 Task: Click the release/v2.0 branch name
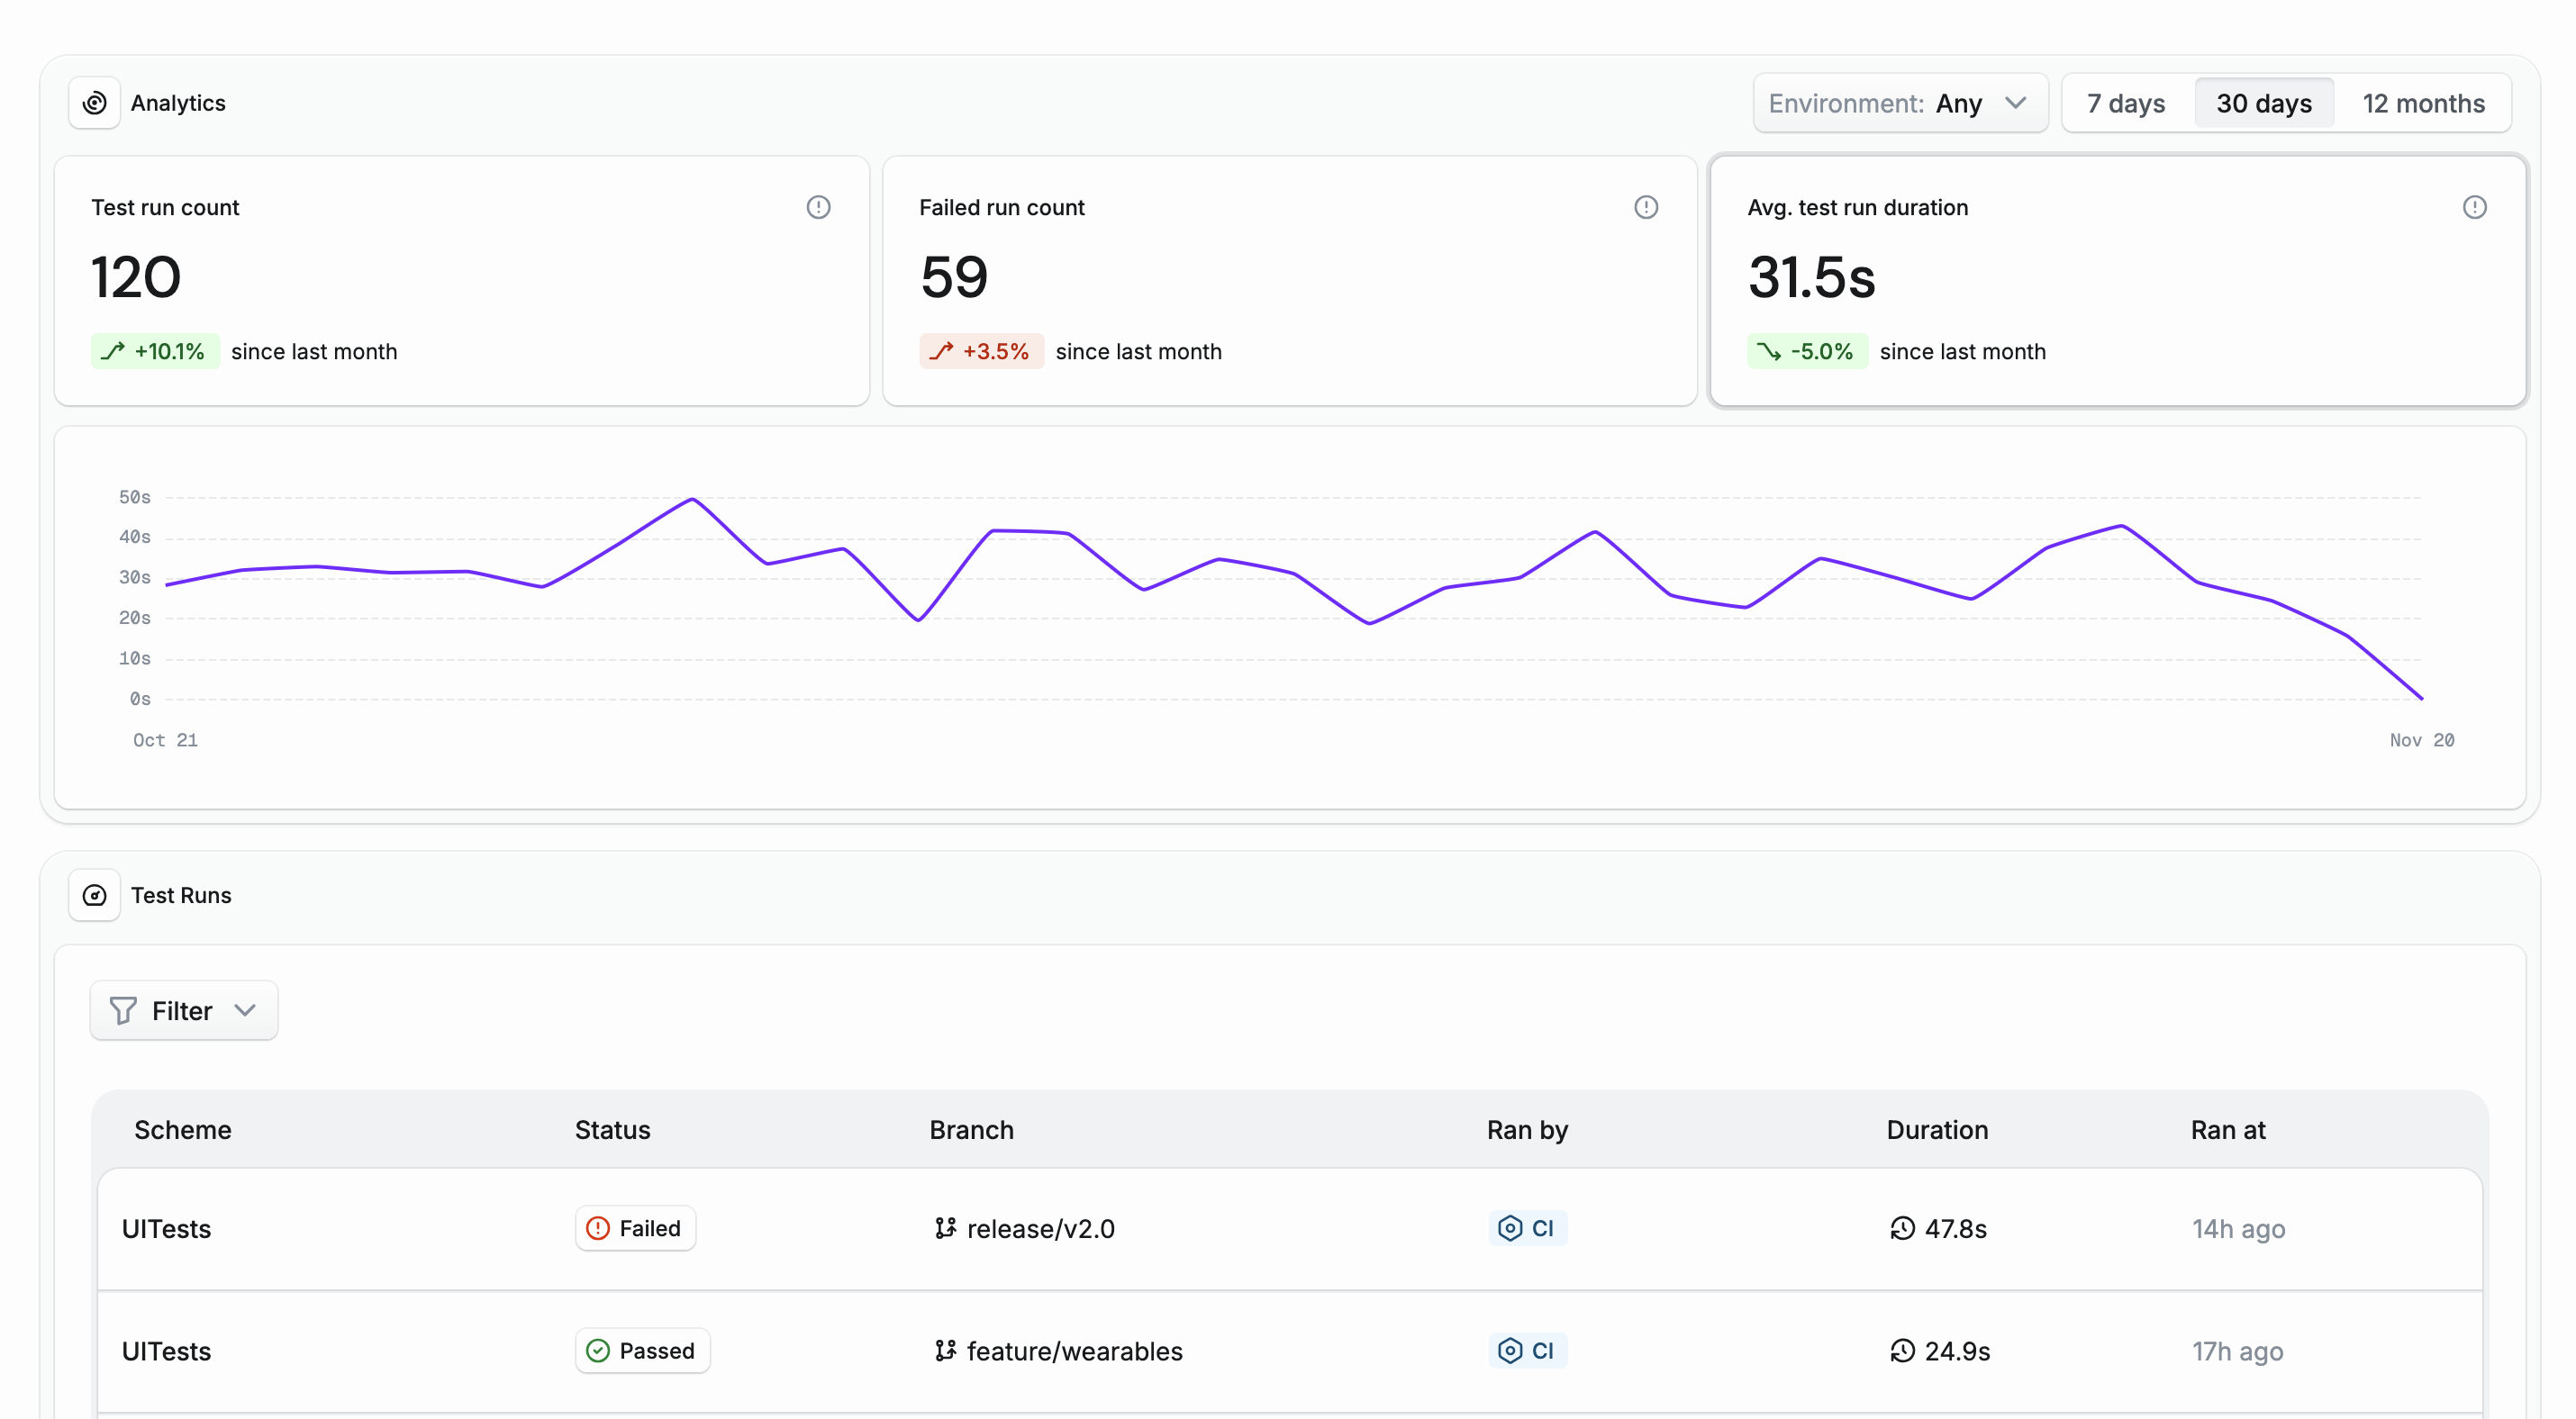click(1041, 1228)
